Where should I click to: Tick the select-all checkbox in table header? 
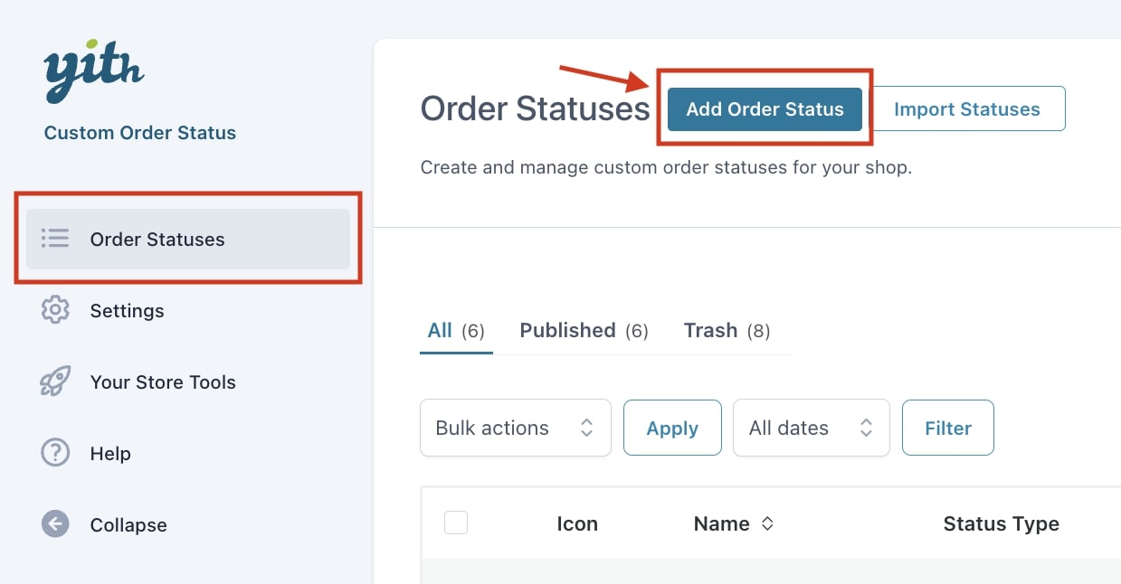456,523
